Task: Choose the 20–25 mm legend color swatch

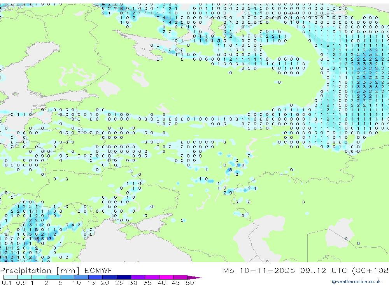Action: click(x=110, y=277)
